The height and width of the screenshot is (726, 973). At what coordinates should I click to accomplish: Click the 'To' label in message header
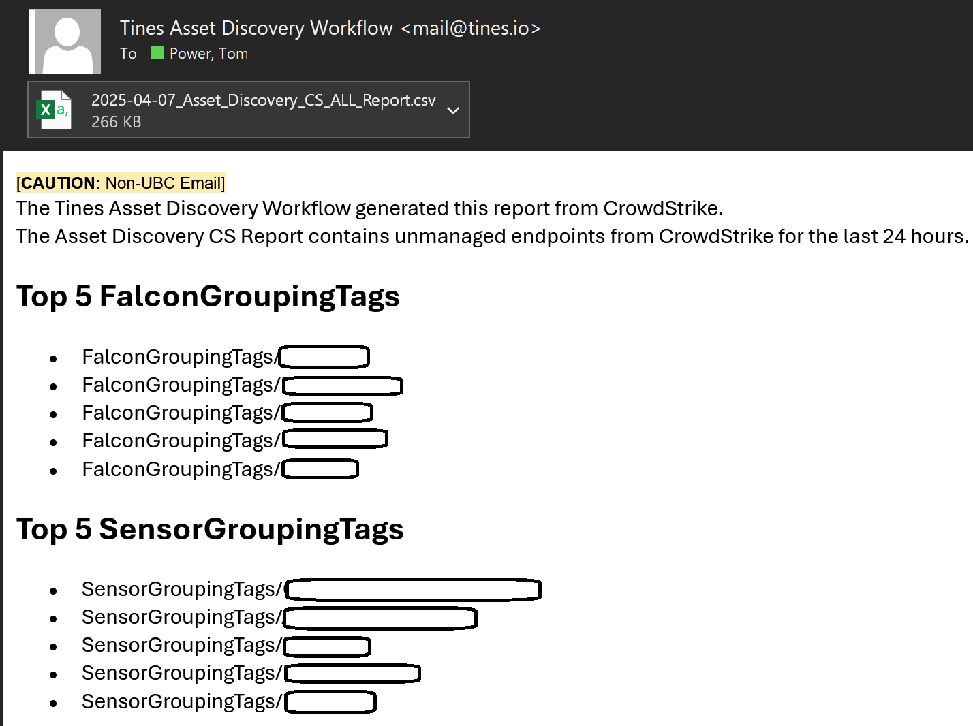point(128,54)
